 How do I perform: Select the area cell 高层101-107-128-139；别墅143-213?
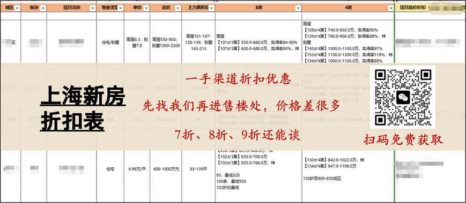point(198,43)
